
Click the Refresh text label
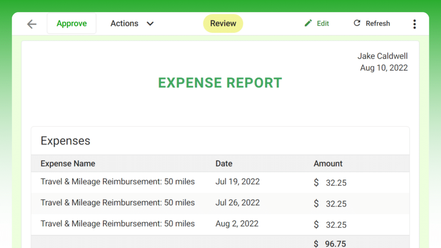pyautogui.click(x=378, y=23)
